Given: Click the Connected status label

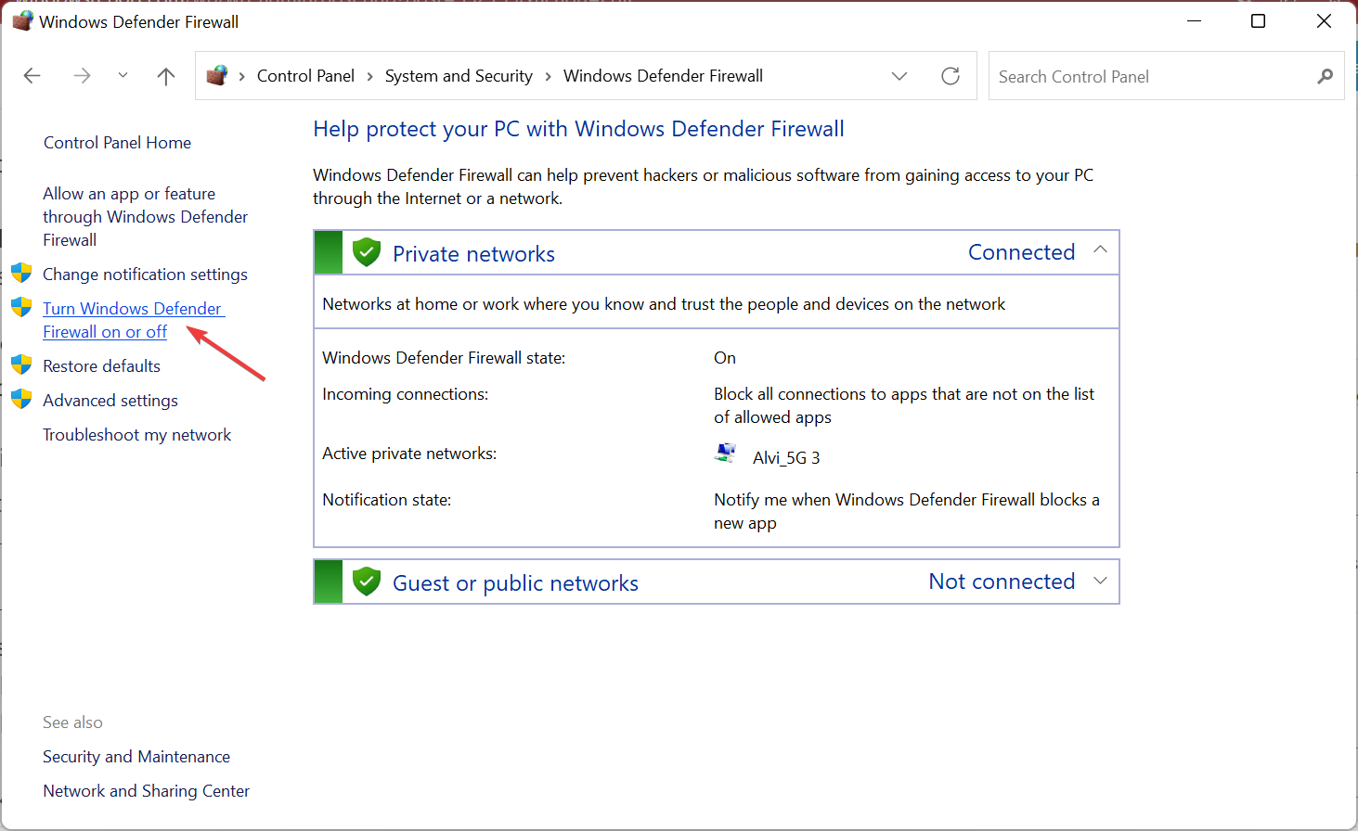Looking at the screenshot, I should [x=1021, y=252].
